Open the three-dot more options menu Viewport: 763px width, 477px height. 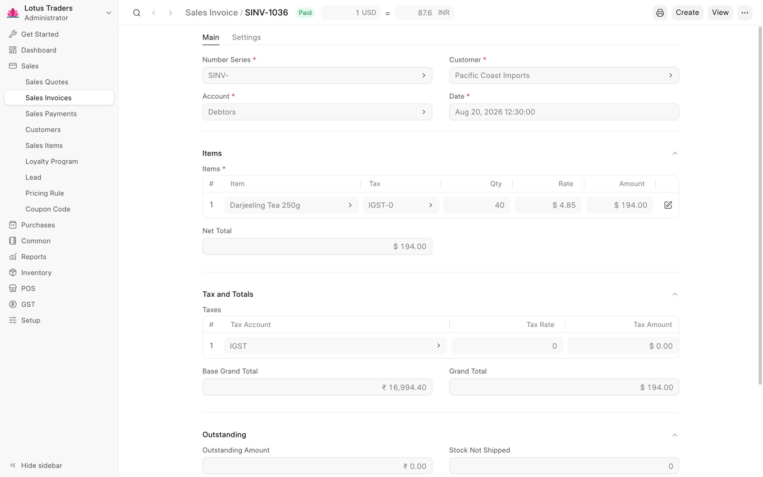pyautogui.click(x=745, y=13)
